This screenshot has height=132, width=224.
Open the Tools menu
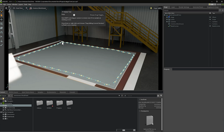tap(26, 4)
